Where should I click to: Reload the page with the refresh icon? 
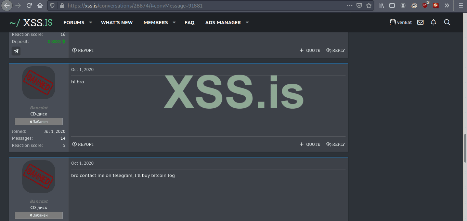(29, 5)
